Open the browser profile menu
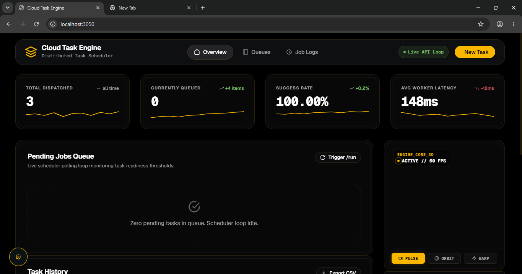The image size is (522, 274). (x=500, y=24)
